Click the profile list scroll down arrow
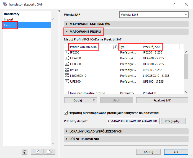 186,92
